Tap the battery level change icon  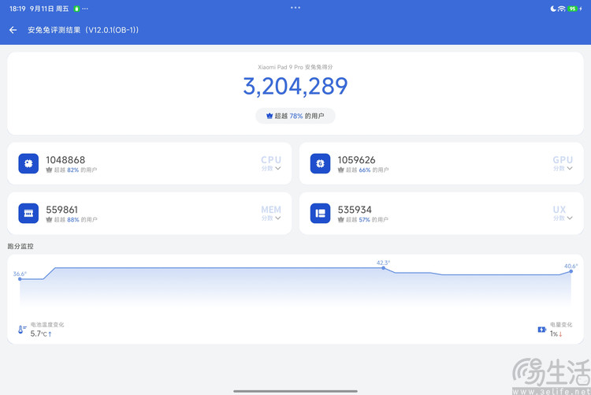[x=542, y=330]
